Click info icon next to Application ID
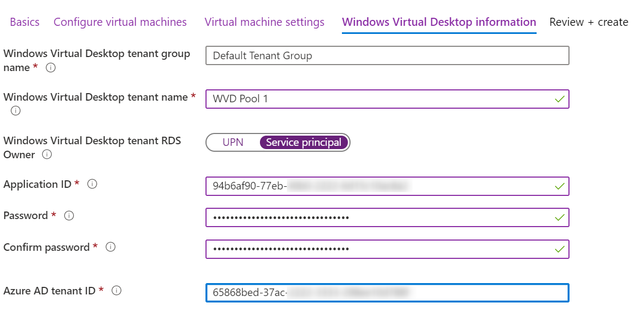 [x=92, y=184]
